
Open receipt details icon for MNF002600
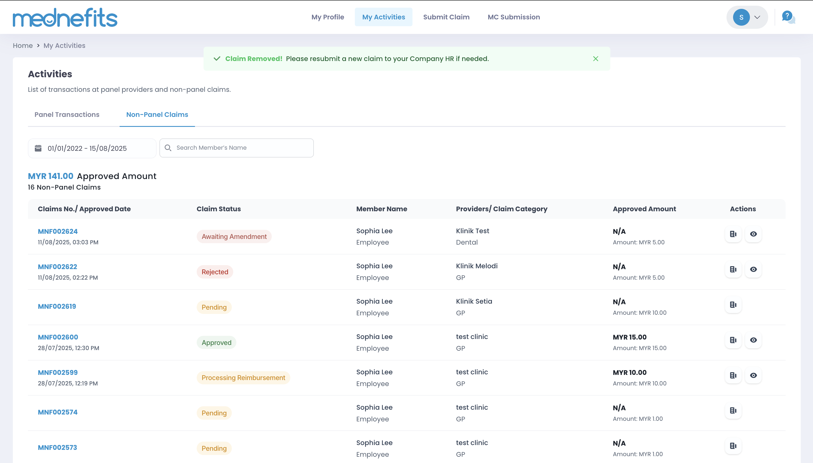pyautogui.click(x=733, y=340)
